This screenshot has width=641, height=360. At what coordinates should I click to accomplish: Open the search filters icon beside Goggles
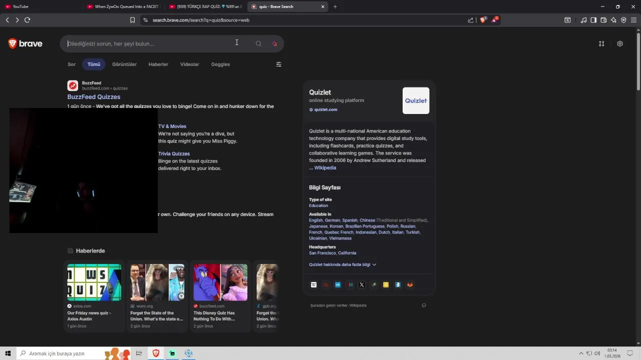pos(279,64)
